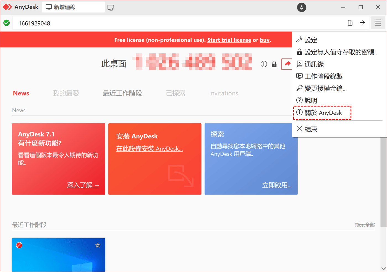Click 在此設備安裝 AnyDesk link
The image size is (387, 272).
coord(149,149)
